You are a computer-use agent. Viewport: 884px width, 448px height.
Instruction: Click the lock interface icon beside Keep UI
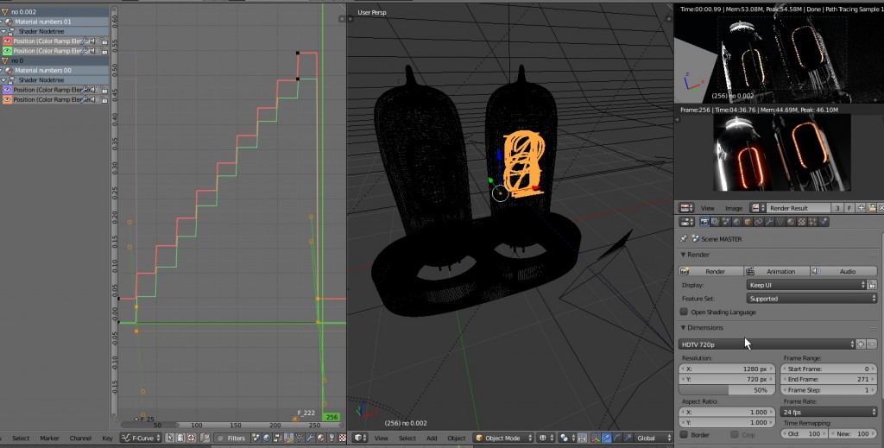[872, 285]
